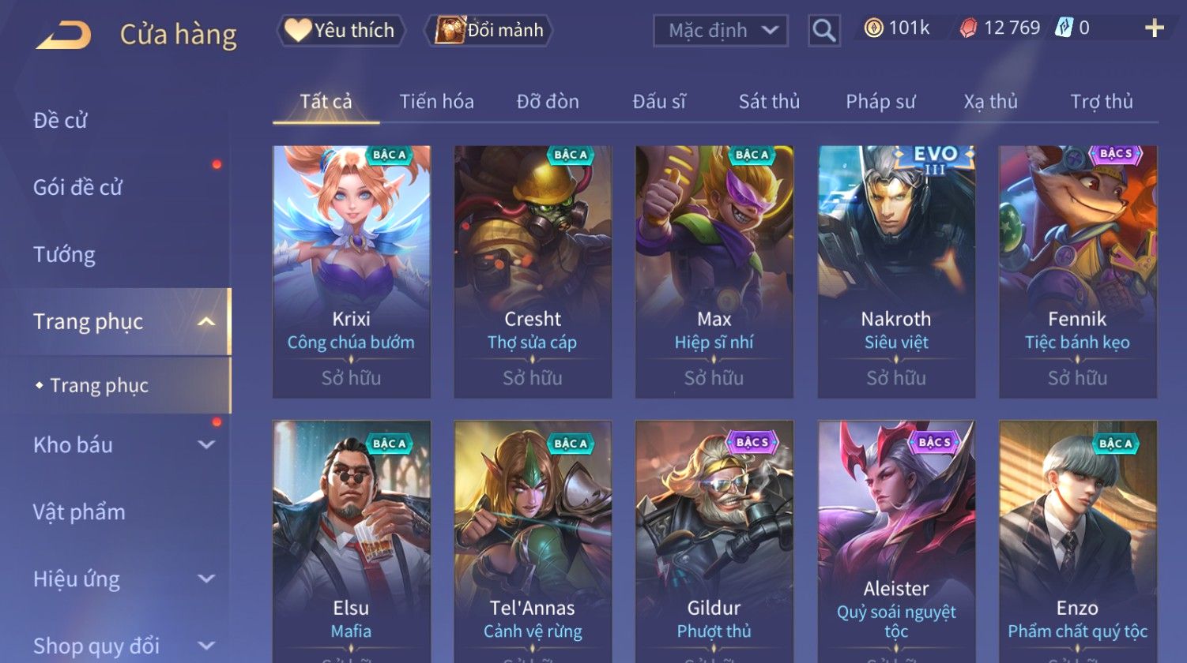Screen dimensions: 1187x663
Task: Open Krixi Công chúa bướm skin card
Action: [352, 272]
